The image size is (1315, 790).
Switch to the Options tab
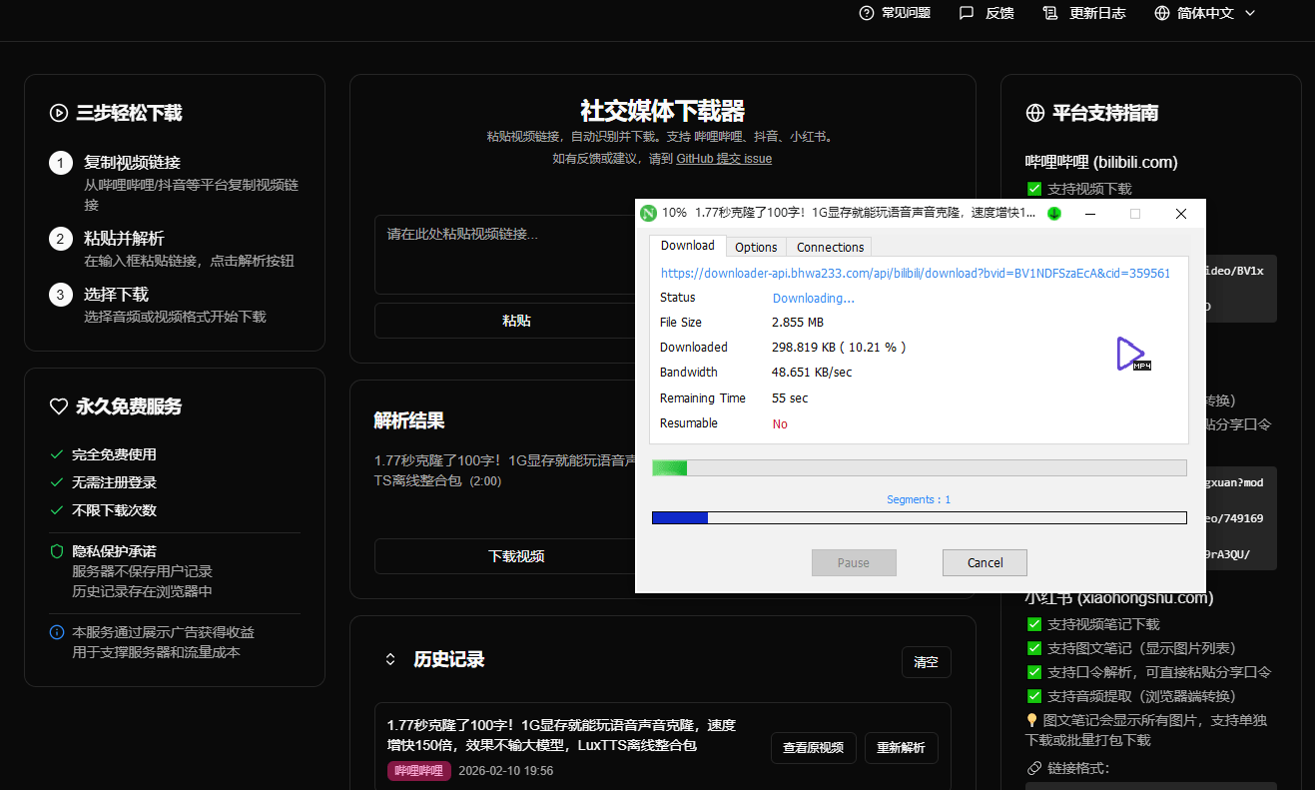coord(756,246)
